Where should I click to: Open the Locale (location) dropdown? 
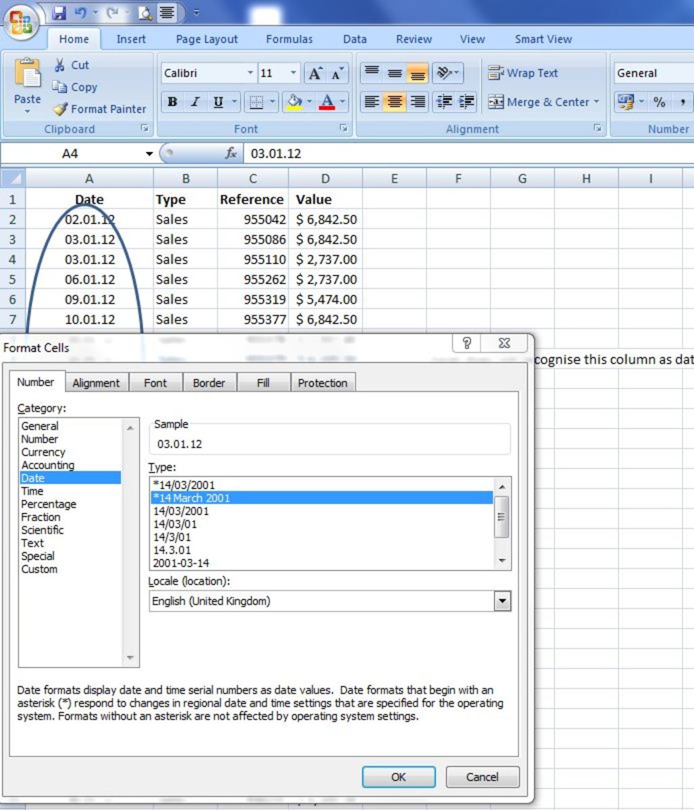click(x=502, y=600)
